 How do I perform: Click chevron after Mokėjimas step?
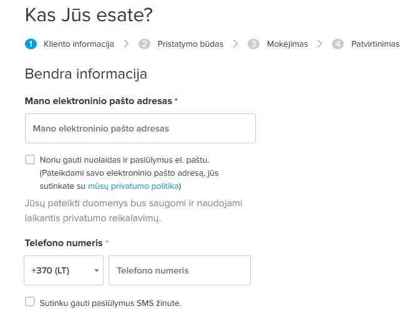click(x=320, y=44)
